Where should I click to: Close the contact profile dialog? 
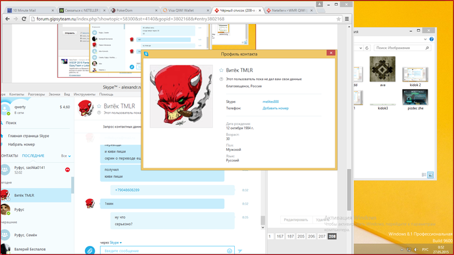pos(331,53)
